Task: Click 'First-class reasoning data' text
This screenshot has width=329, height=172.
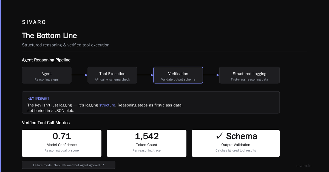Action: 249,79
